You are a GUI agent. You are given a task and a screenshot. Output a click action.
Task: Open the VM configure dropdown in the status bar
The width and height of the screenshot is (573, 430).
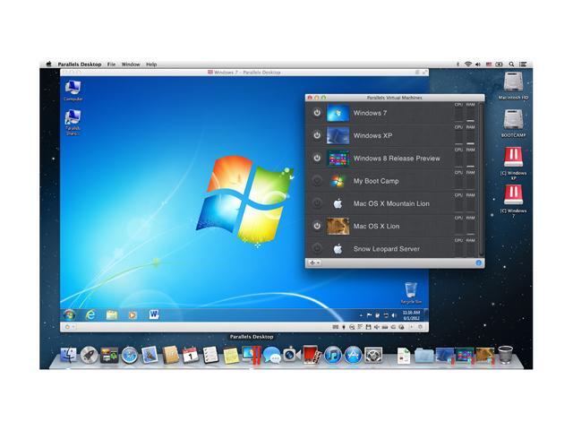[70, 327]
